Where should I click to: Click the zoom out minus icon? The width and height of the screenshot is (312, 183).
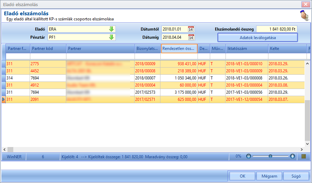coord(249,156)
